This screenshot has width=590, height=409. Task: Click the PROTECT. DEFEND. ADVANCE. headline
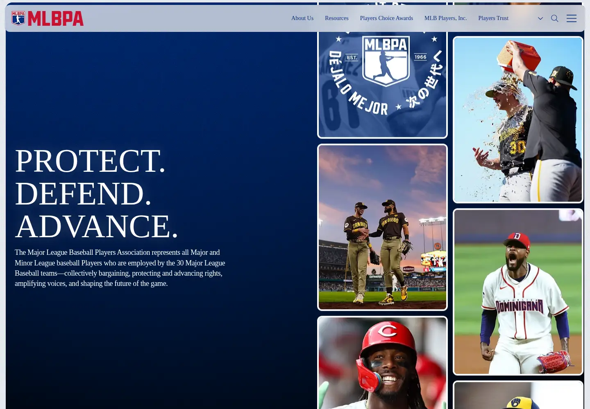coord(97,193)
